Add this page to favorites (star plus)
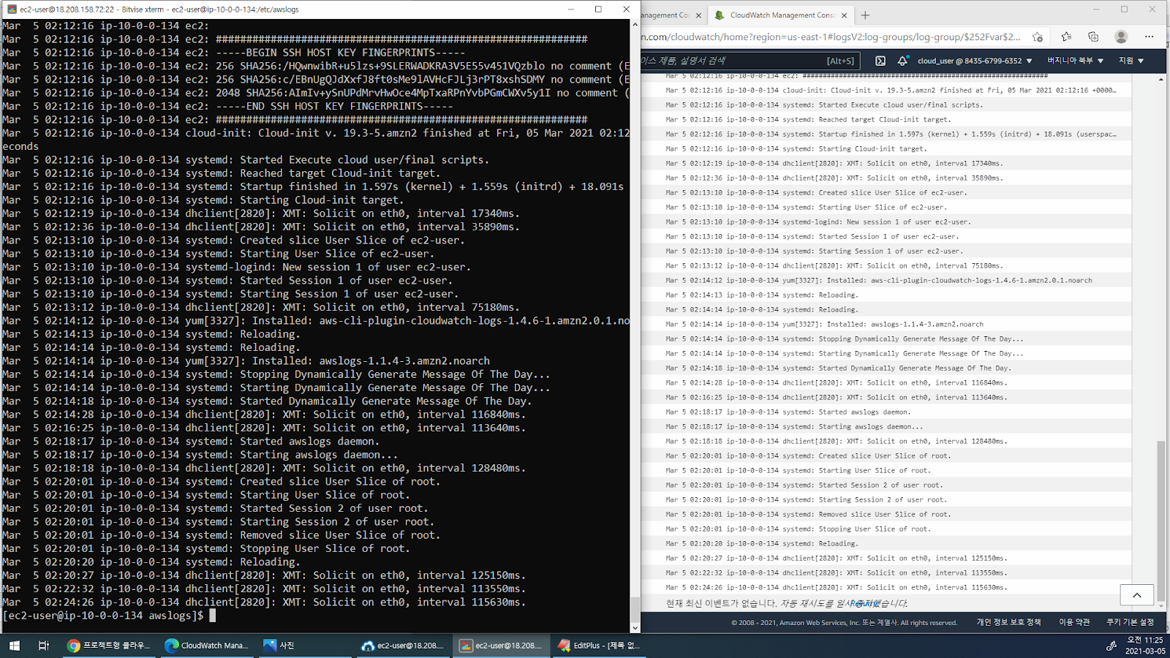Screen dimensions: 1170x658 [x=1038, y=37]
